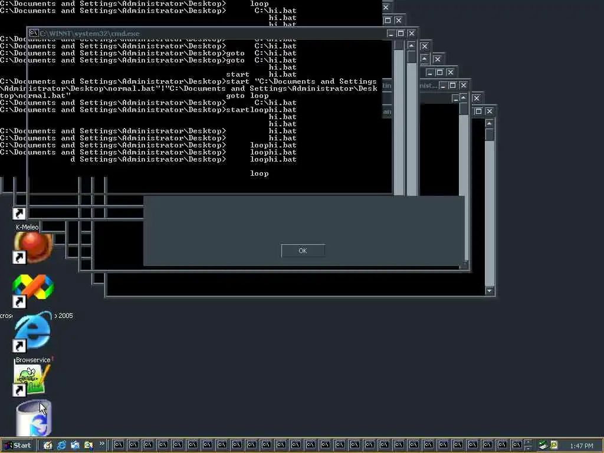Click the network tray icon beside the clock

pos(543,445)
